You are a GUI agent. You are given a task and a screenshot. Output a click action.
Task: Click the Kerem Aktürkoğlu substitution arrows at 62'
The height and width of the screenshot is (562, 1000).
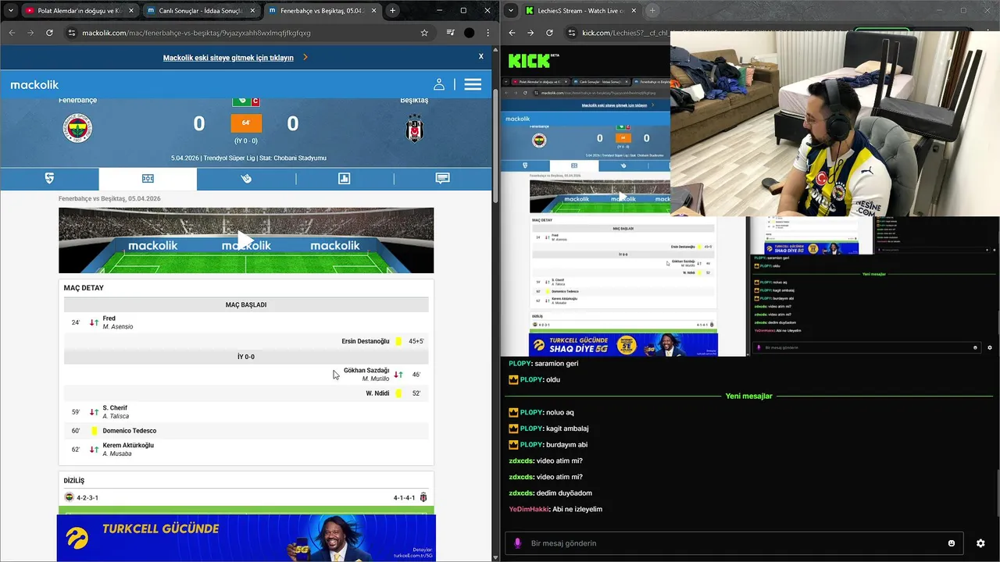point(93,450)
